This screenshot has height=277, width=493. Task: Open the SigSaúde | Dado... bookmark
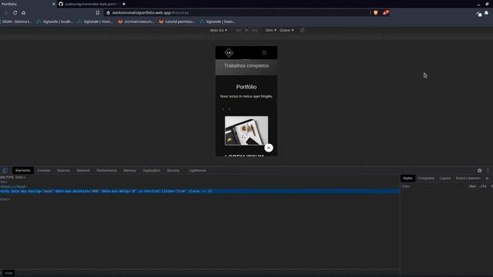pos(217,22)
